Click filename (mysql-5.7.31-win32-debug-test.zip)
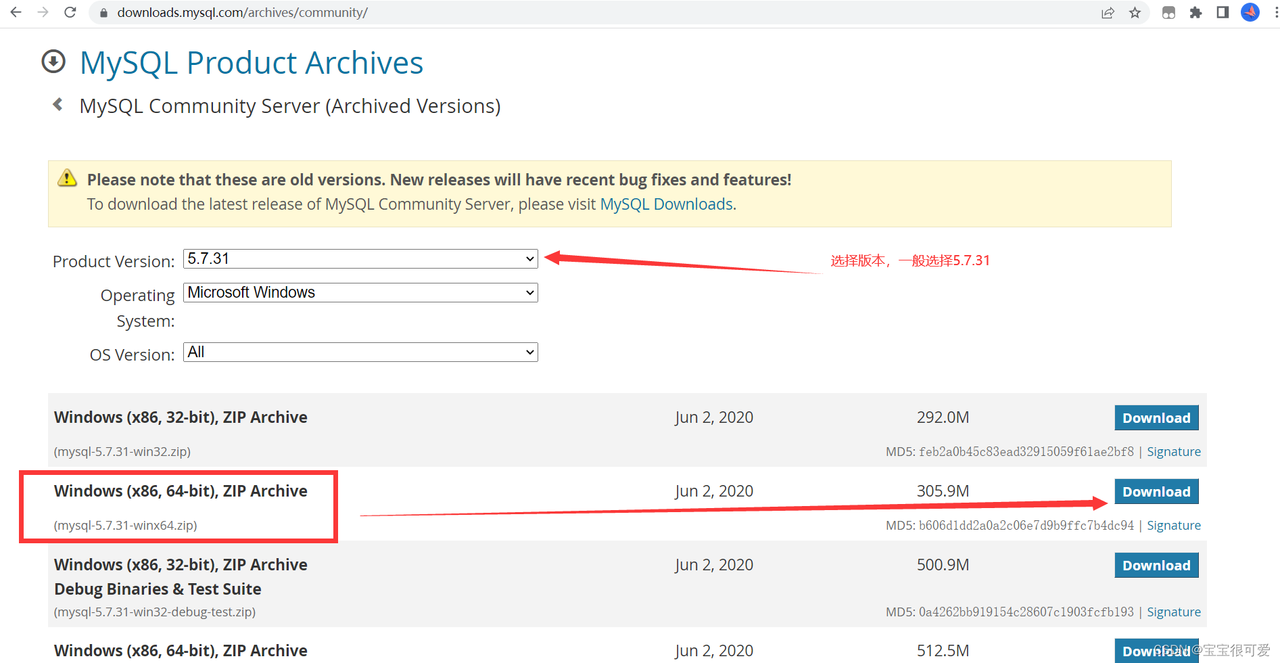The width and height of the screenshot is (1280, 663). [155, 612]
